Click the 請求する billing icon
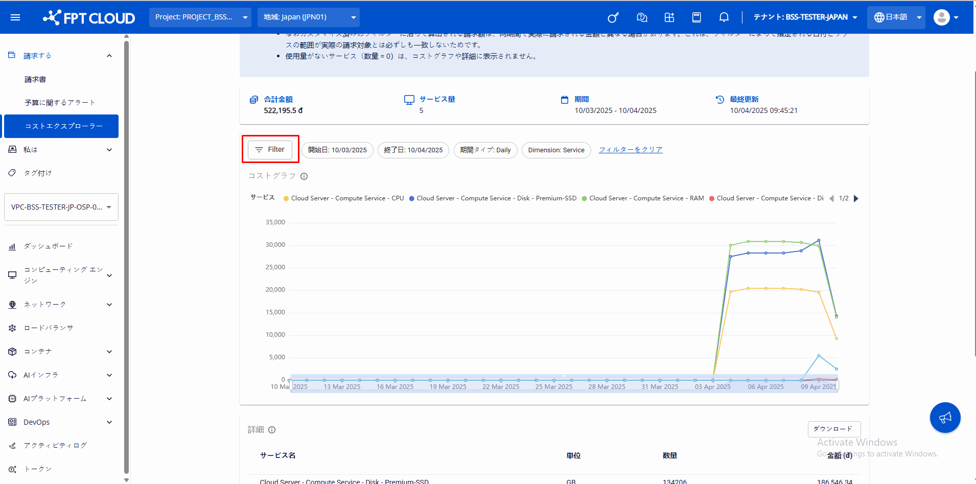976x484 pixels. 12,55
